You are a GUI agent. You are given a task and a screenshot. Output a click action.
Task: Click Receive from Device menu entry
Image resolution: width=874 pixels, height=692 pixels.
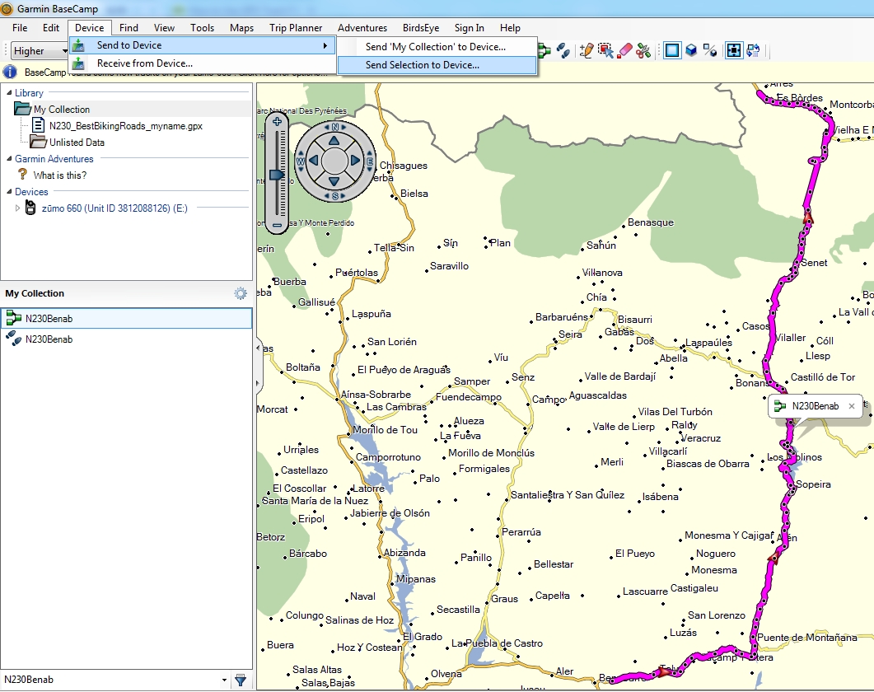[145, 63]
